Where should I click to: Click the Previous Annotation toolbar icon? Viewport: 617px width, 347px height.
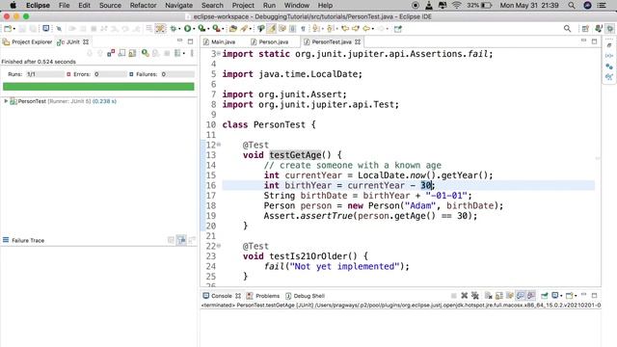point(330,29)
